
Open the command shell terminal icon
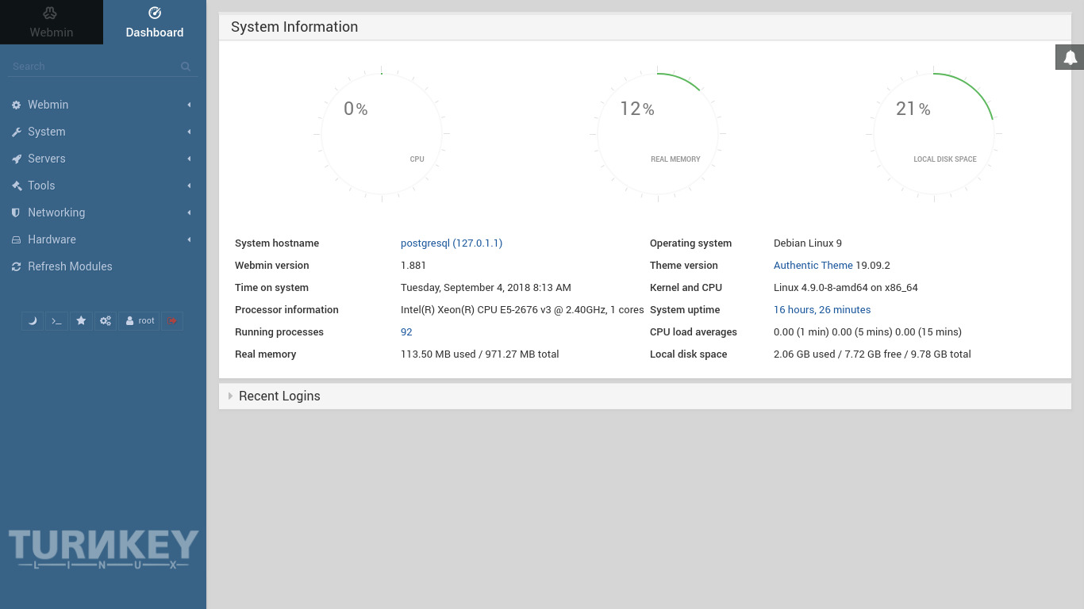(56, 321)
